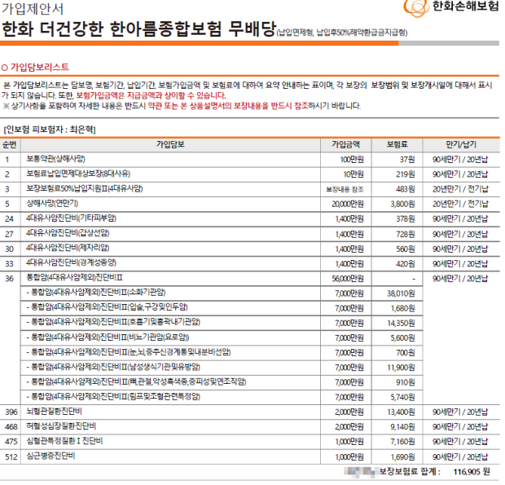Select the 순번 column header
The image size is (505, 485).
(x=10, y=145)
